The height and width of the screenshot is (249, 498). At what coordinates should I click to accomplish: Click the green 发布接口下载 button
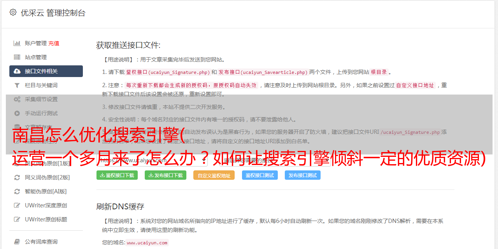tap(165, 175)
